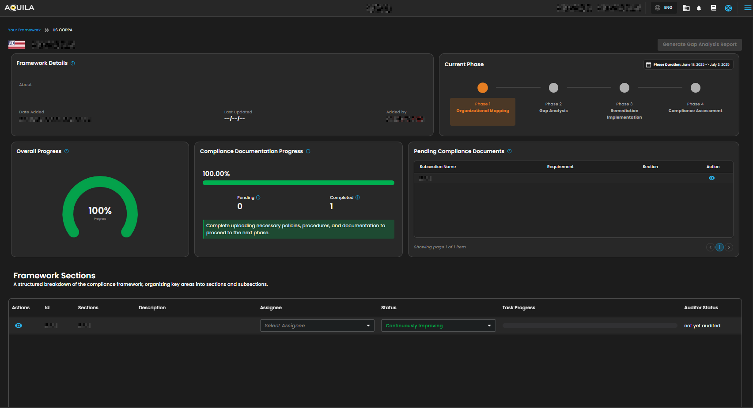This screenshot has height=408, width=753.
Task: Open the notifications bell
Action: point(699,8)
